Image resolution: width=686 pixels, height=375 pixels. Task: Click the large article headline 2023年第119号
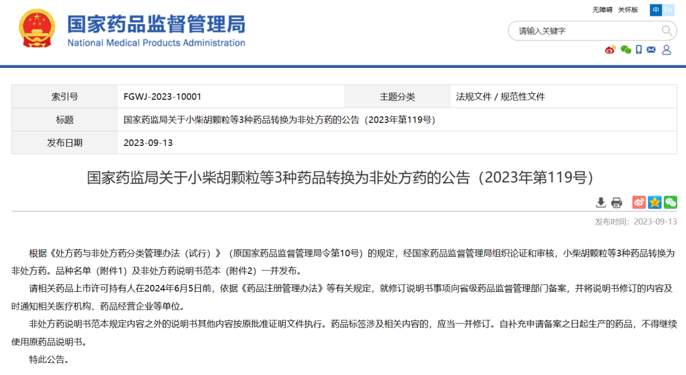[340, 178]
